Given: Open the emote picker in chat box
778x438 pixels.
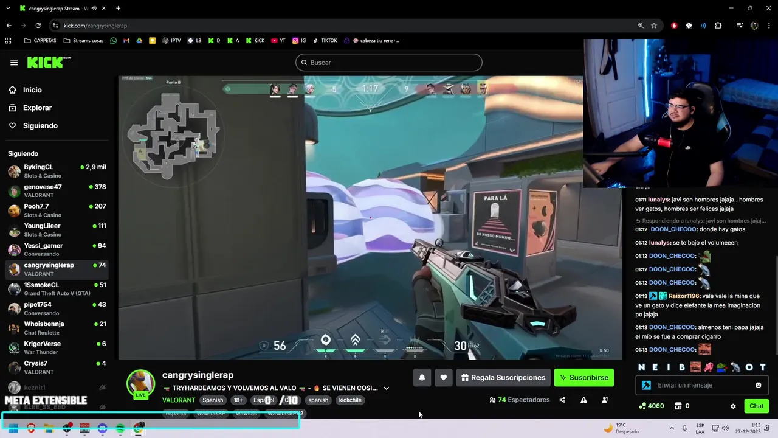Looking at the screenshot, I should point(759,385).
